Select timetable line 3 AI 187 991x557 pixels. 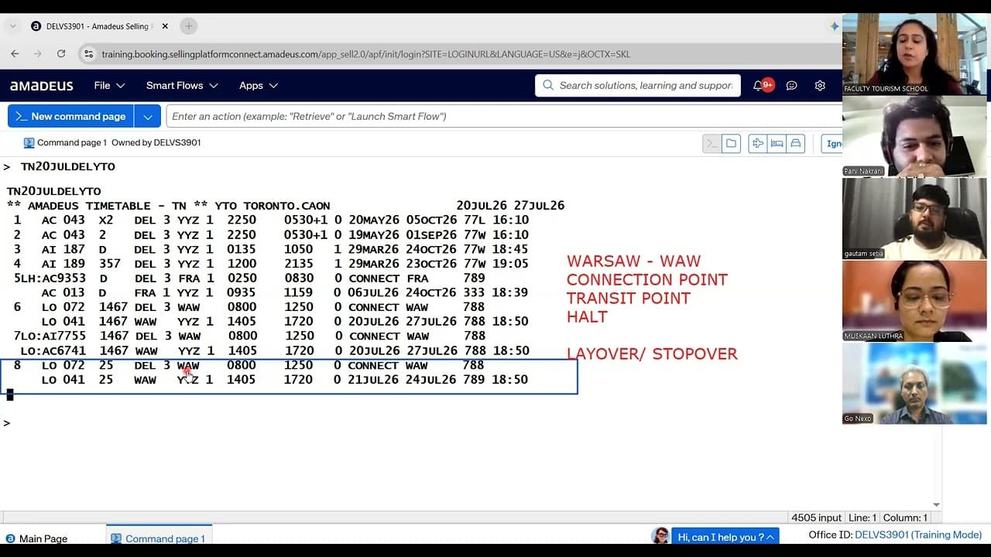click(271, 250)
